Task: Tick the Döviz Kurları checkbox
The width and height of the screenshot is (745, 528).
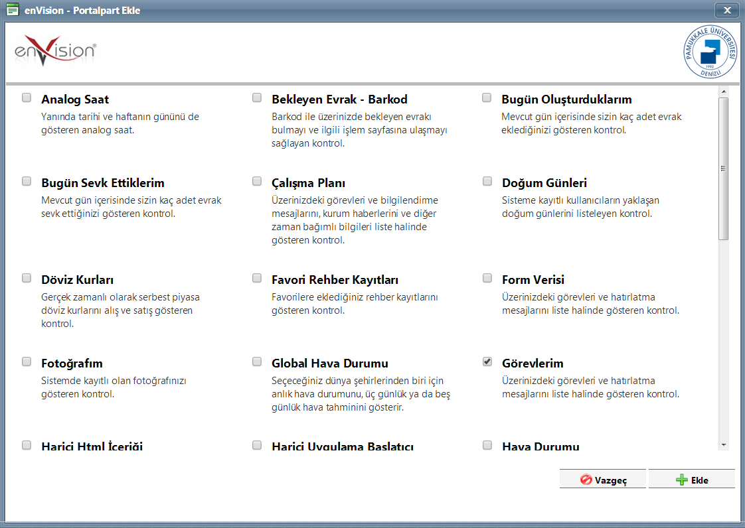Action: (27, 278)
